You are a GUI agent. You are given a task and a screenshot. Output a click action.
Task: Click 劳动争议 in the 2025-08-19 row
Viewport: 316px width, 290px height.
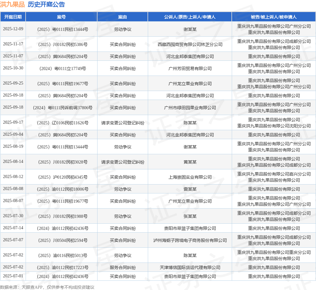pos(123,147)
